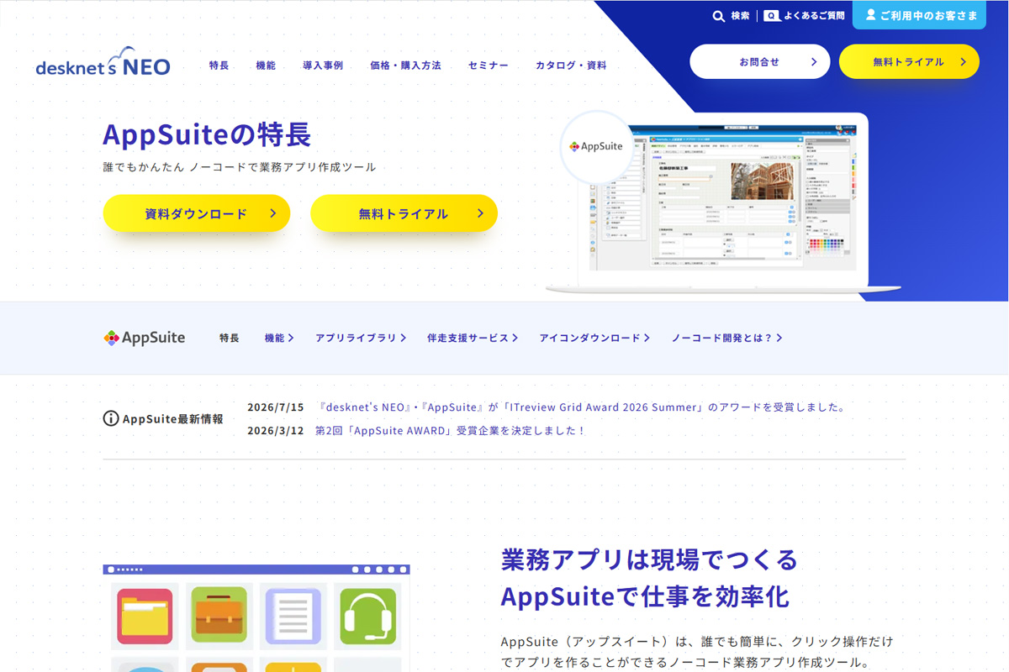Open 機能 in the top navigation
The height and width of the screenshot is (672, 1009).
pos(266,66)
